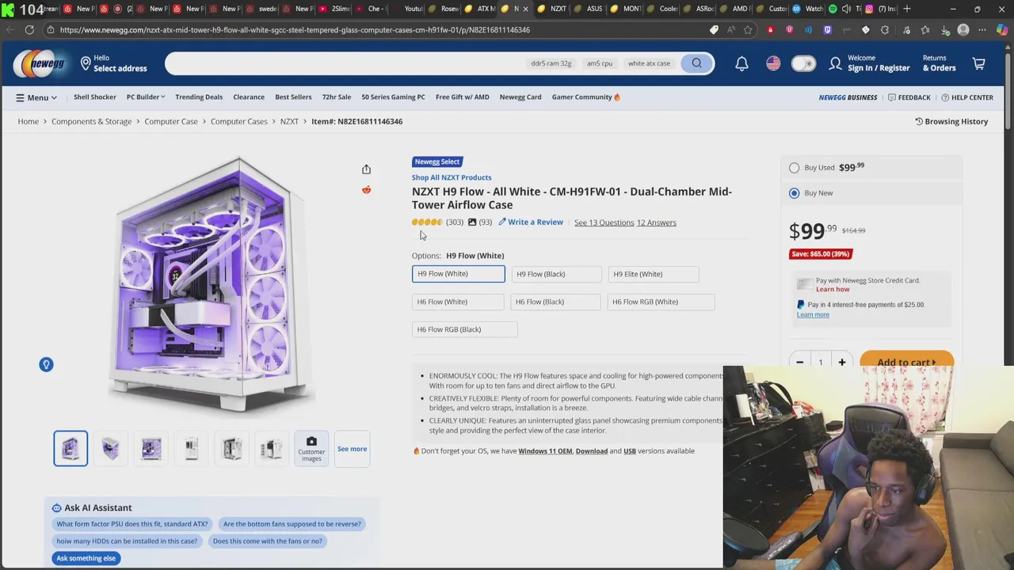This screenshot has width=1014, height=570.
Task: Select the H6 Flow RGB (White) option
Action: point(661,302)
